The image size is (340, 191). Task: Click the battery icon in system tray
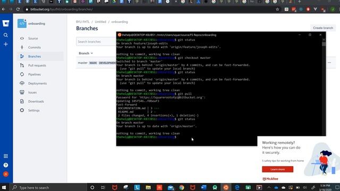click(x=297, y=187)
